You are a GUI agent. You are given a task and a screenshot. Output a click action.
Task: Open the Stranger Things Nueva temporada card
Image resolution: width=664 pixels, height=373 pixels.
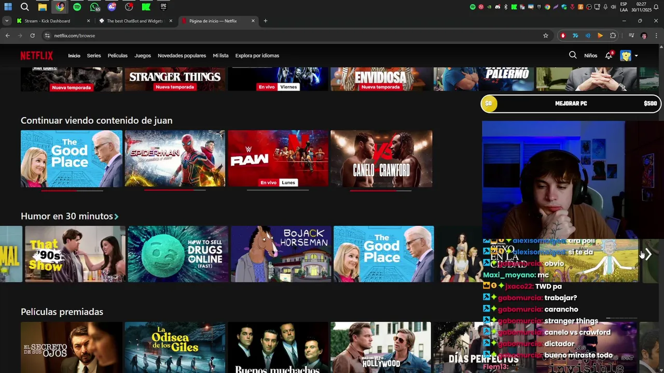pyautogui.click(x=175, y=79)
